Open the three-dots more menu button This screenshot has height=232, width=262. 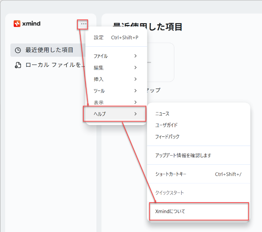pyautogui.click(x=84, y=24)
